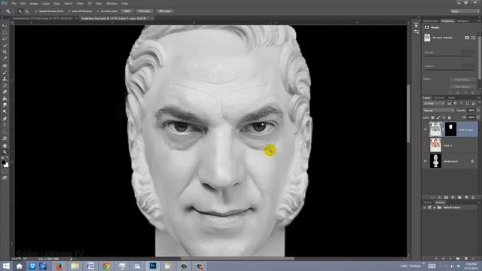This screenshot has width=482, height=271.
Task: Switch to the Navigator tab
Action: (463, 21)
